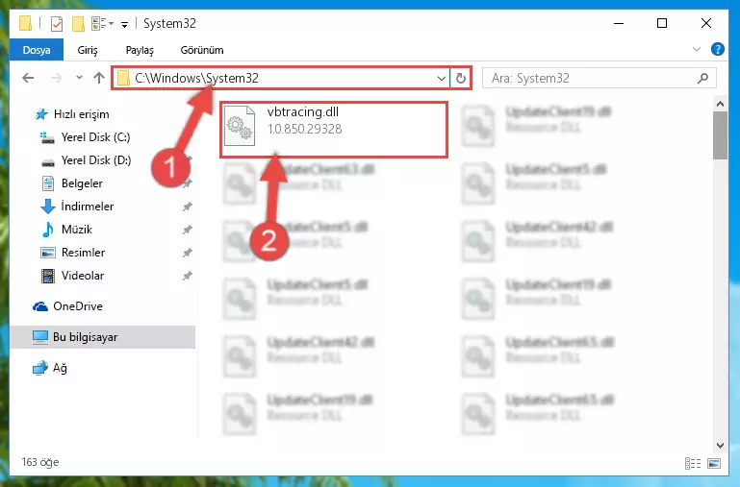Click the System32 window title folder icon
Screen dimensions: 740x487
tap(25, 24)
